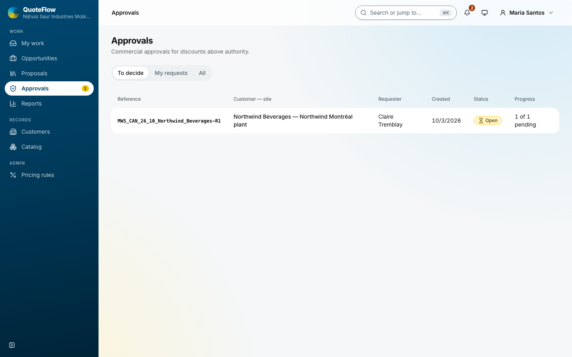Open MWS_CAN_26_10_Northwind_Beverages-R1 reference
This screenshot has width=572, height=357.
[x=169, y=121]
